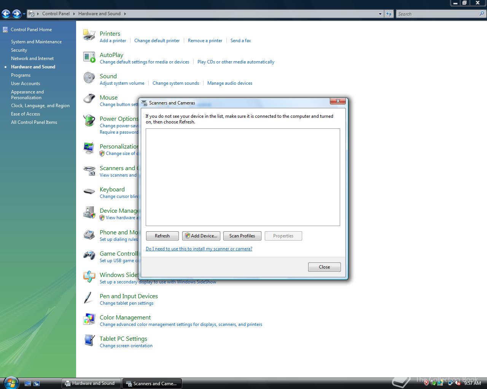Click the Control Panel Home icon
The image size is (487, 389).
5,30
